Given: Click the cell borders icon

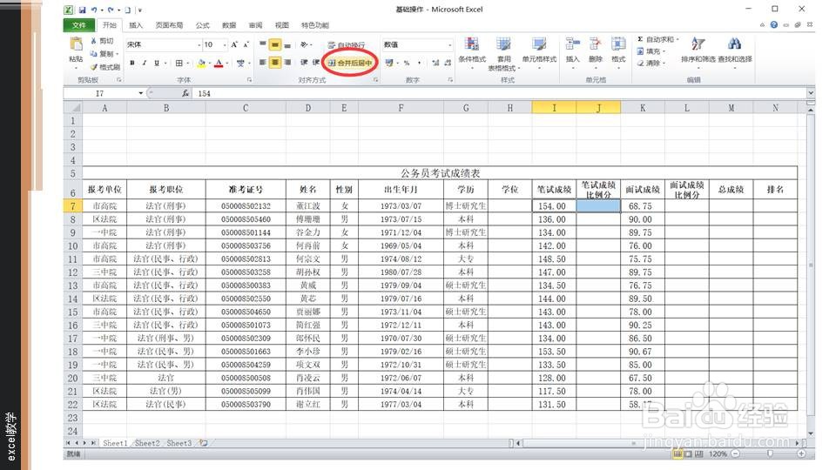Looking at the screenshot, I should point(179,63).
